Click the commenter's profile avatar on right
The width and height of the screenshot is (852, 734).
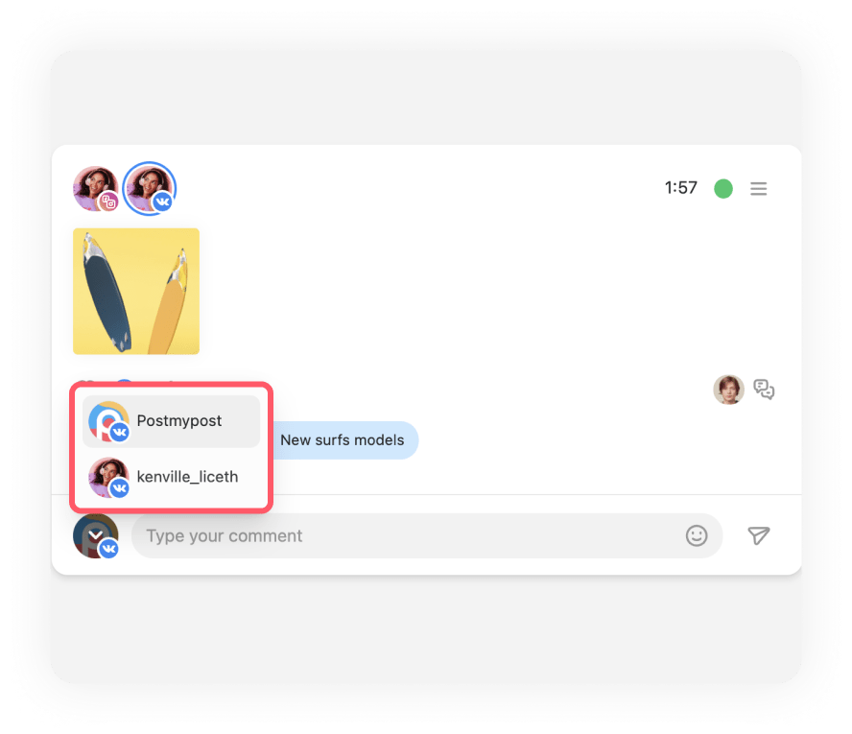pyautogui.click(x=728, y=390)
